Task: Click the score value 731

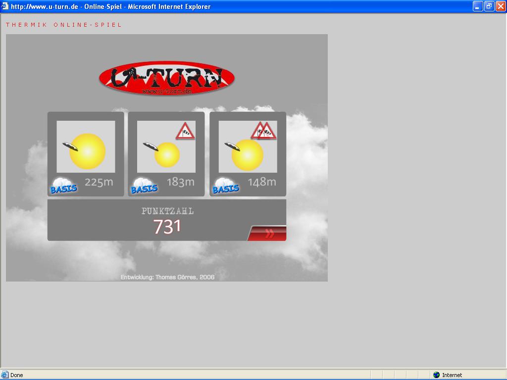Action: pos(167,227)
